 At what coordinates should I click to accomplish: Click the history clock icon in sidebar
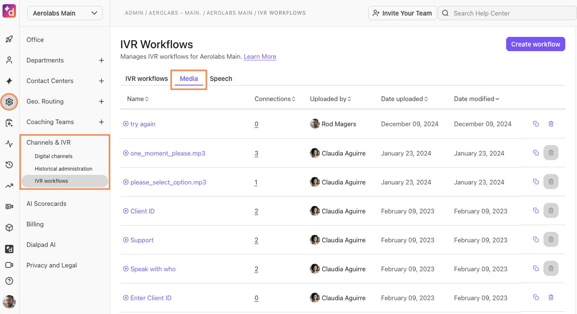point(9,165)
